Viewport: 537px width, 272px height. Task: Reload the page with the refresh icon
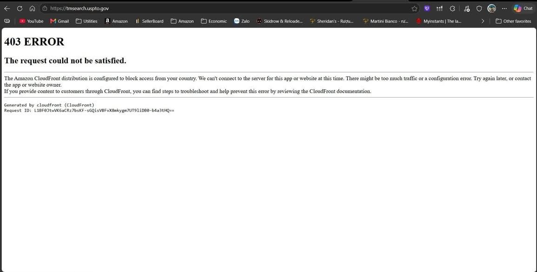pos(20,8)
